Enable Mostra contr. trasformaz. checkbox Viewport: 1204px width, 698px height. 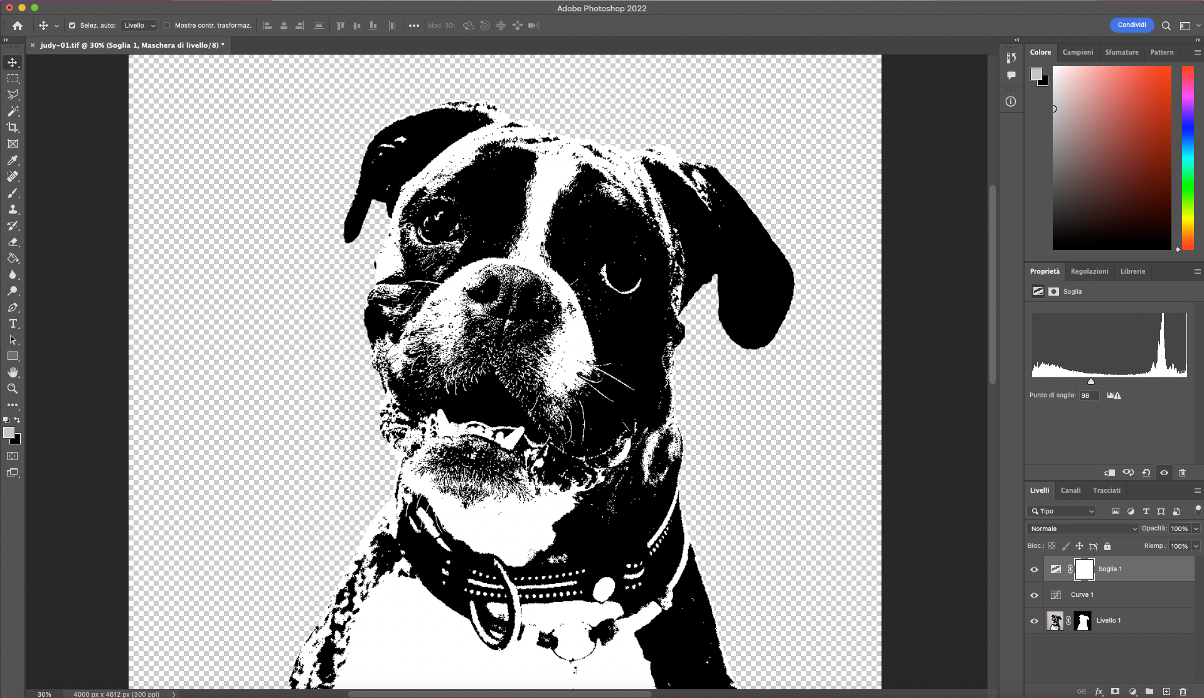(168, 26)
